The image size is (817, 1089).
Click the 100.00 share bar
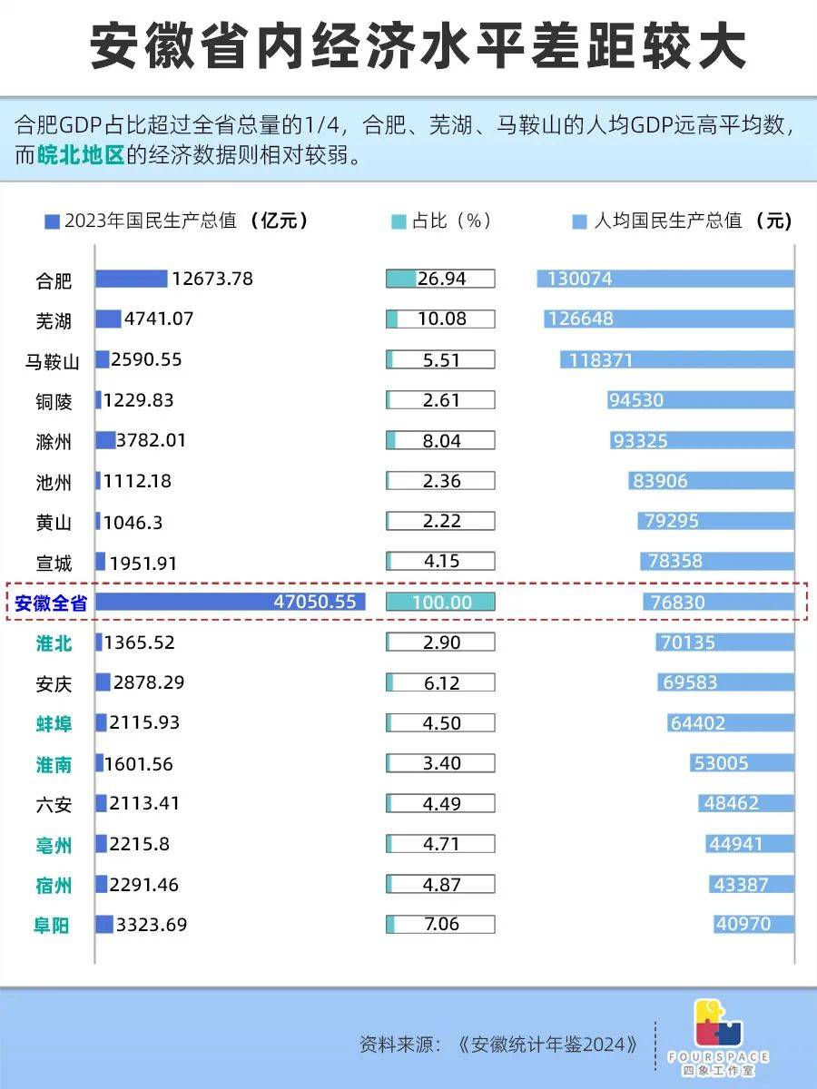(440, 602)
